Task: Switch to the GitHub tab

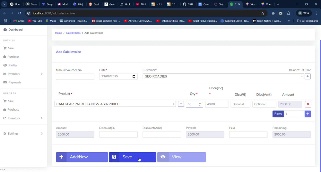Action: (188, 4)
